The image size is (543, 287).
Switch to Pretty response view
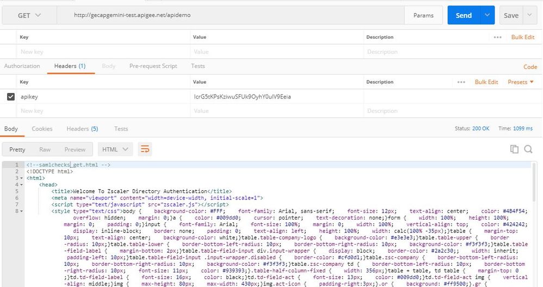pos(17,149)
